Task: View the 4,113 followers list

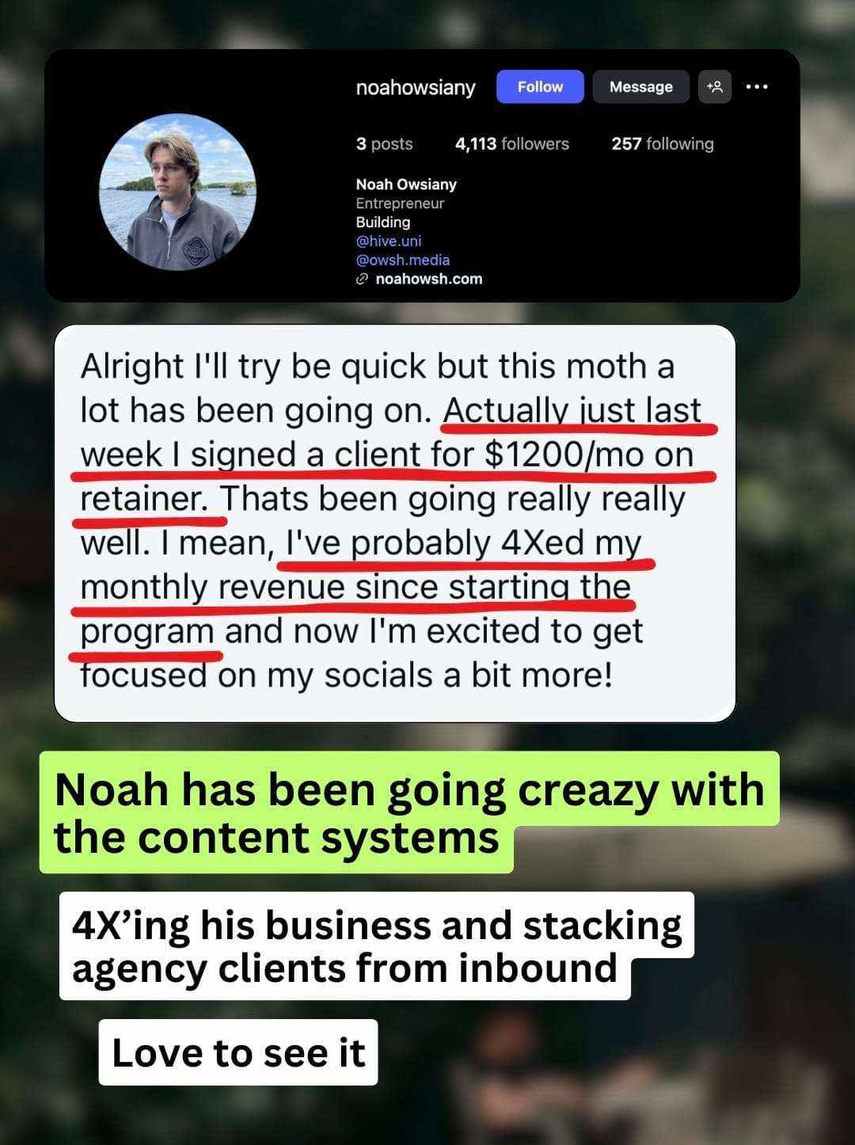Action: (x=512, y=143)
